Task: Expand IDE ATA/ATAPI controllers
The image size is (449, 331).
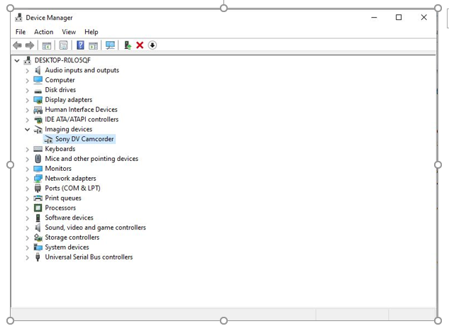Action: tap(27, 120)
